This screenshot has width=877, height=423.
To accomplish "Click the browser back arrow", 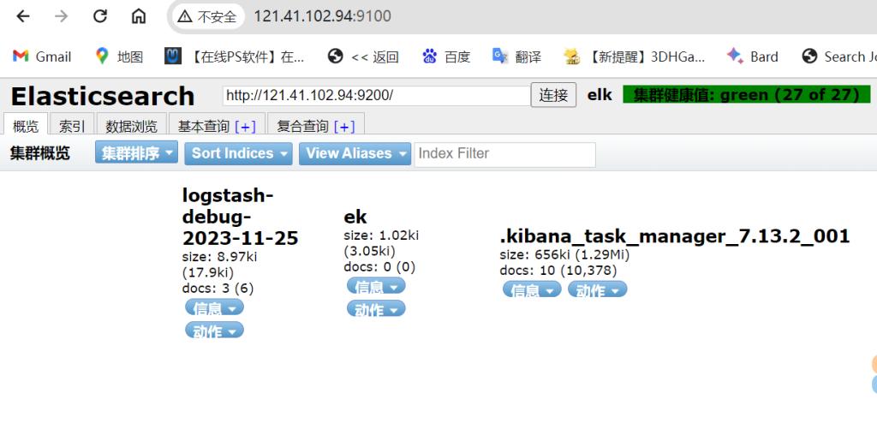I will (22, 16).
